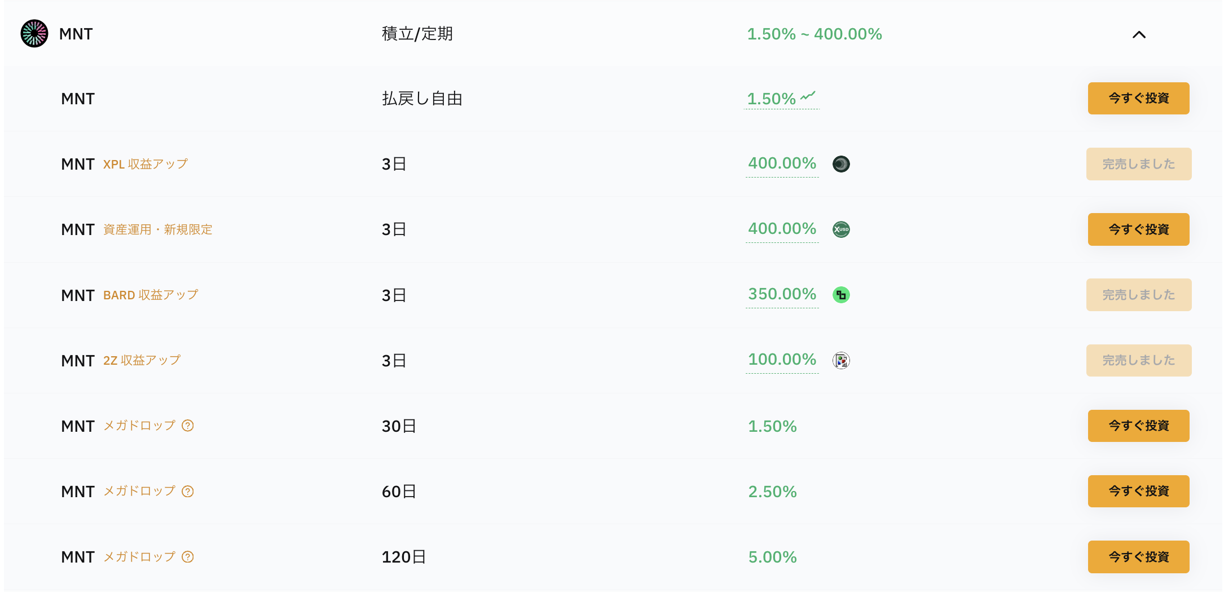
Task: Click 完売しました button on BARD 収益アップ row
Action: (1138, 295)
